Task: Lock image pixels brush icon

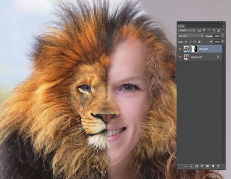Action: pyautogui.click(x=190, y=42)
